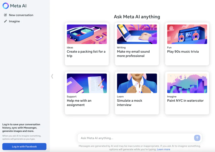Select Paint NYC in watercolor prompt
The image size is (215, 152).
tap(185, 101)
